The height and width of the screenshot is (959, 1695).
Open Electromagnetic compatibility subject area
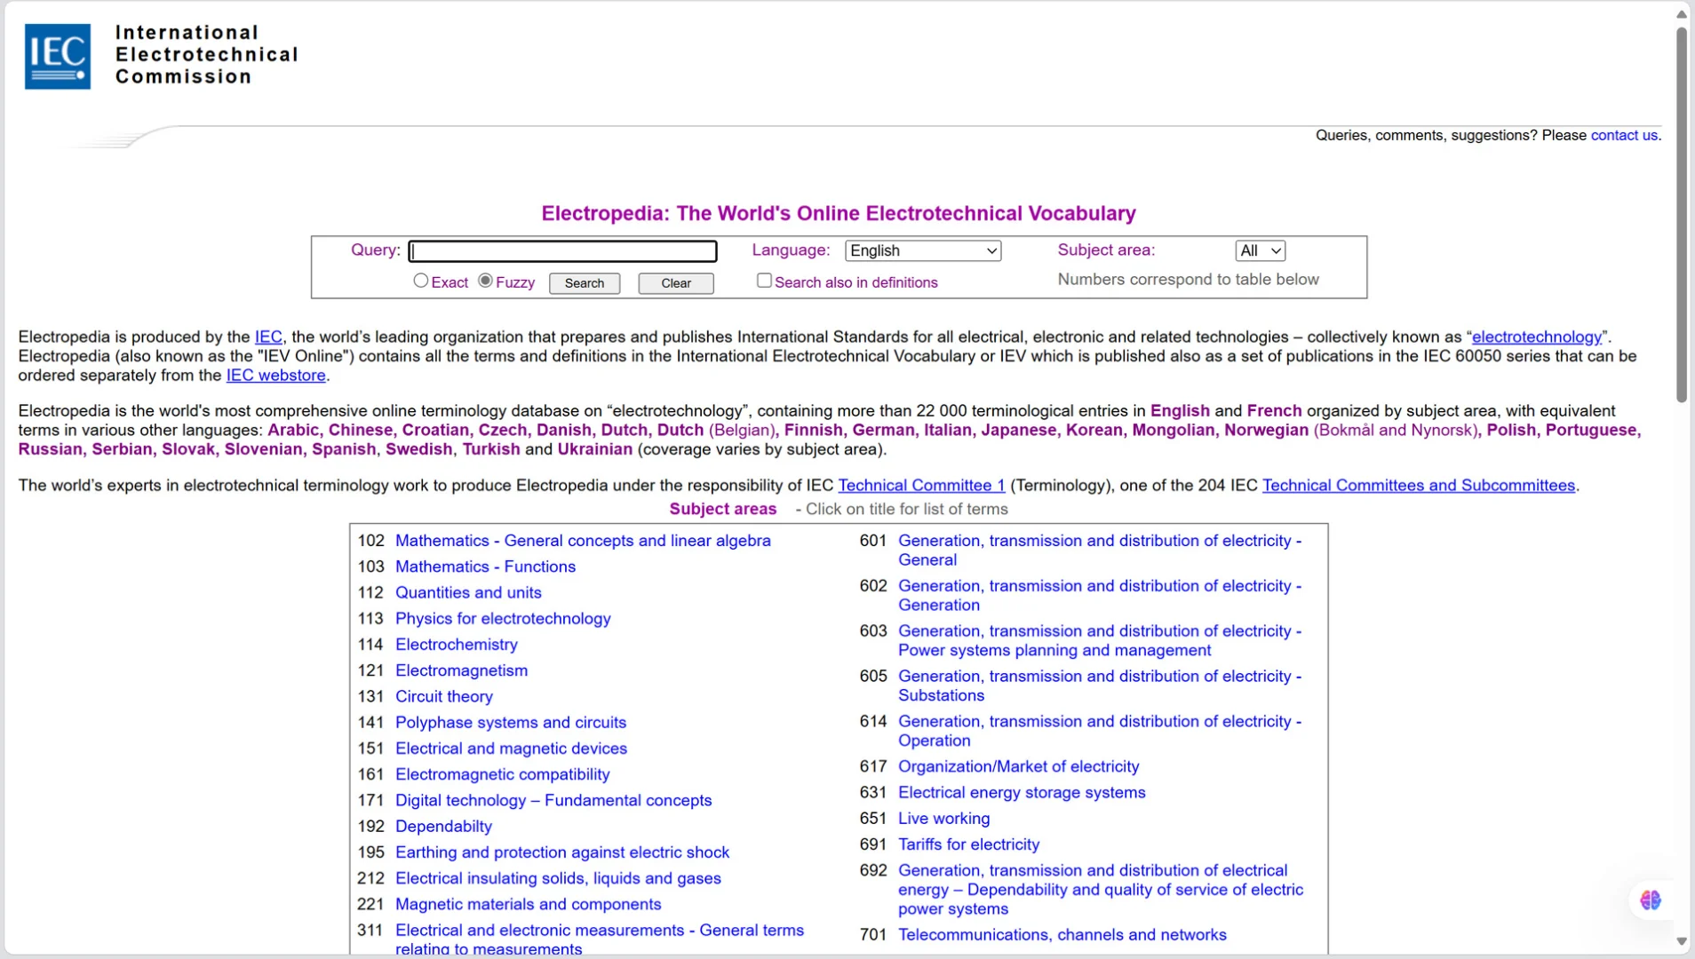click(503, 774)
